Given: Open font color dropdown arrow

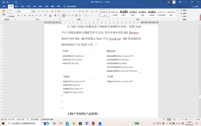Looking at the screenshot, I should [53, 15].
